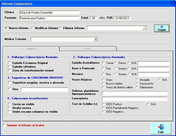Switch to the Parte 2 tab
Viewport: 176px width, 136px height.
point(88,49)
